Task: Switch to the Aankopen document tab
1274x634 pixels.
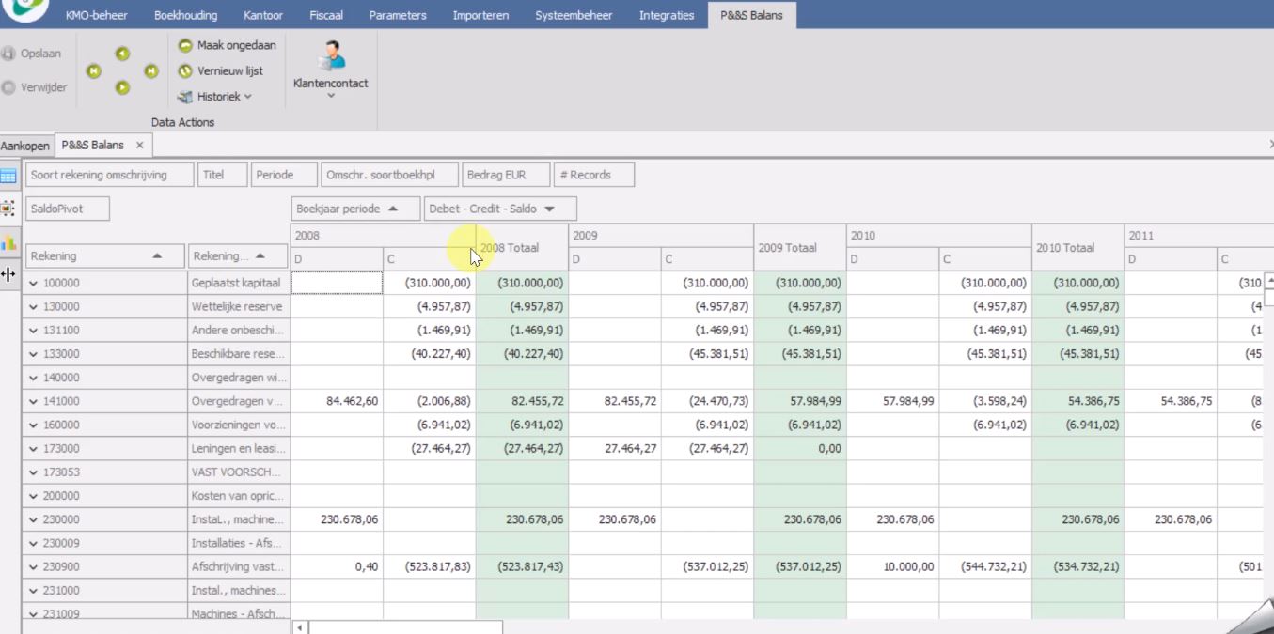Action: 25,146
